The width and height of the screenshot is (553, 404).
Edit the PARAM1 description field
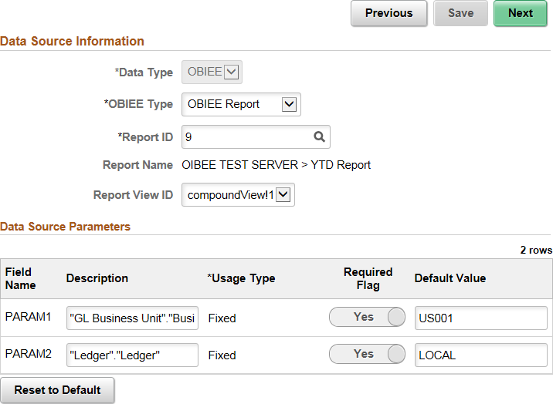132,318
